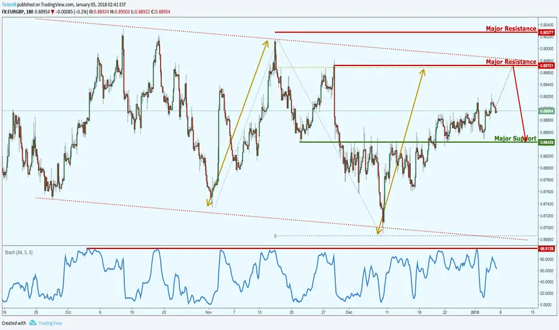Click the green Major Support label

[515, 139]
